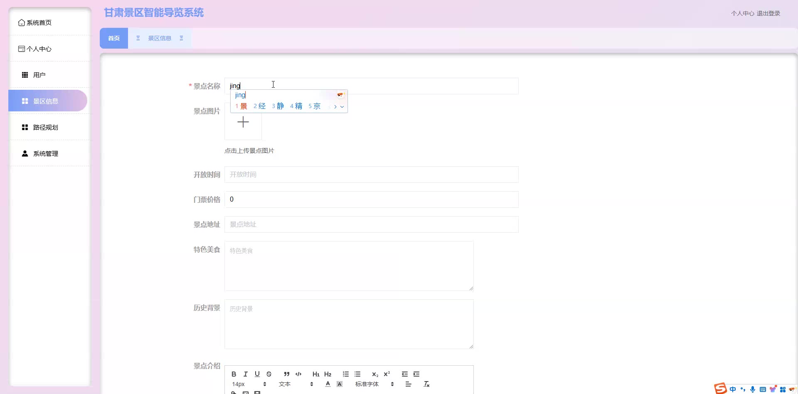Toggle underline formatting in the editor

pos(257,374)
